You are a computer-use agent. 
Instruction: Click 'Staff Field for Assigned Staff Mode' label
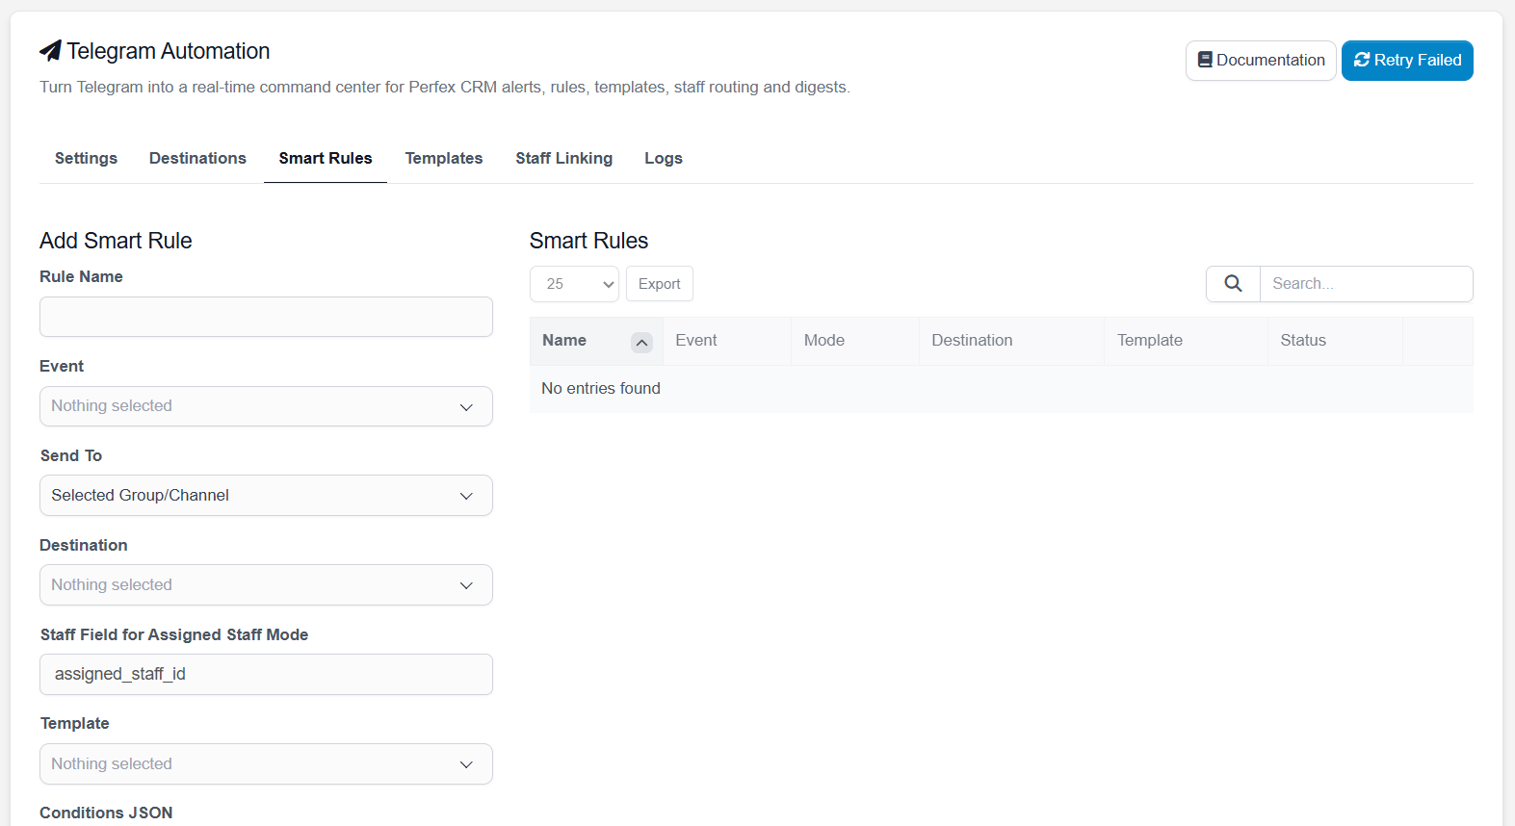174,635
